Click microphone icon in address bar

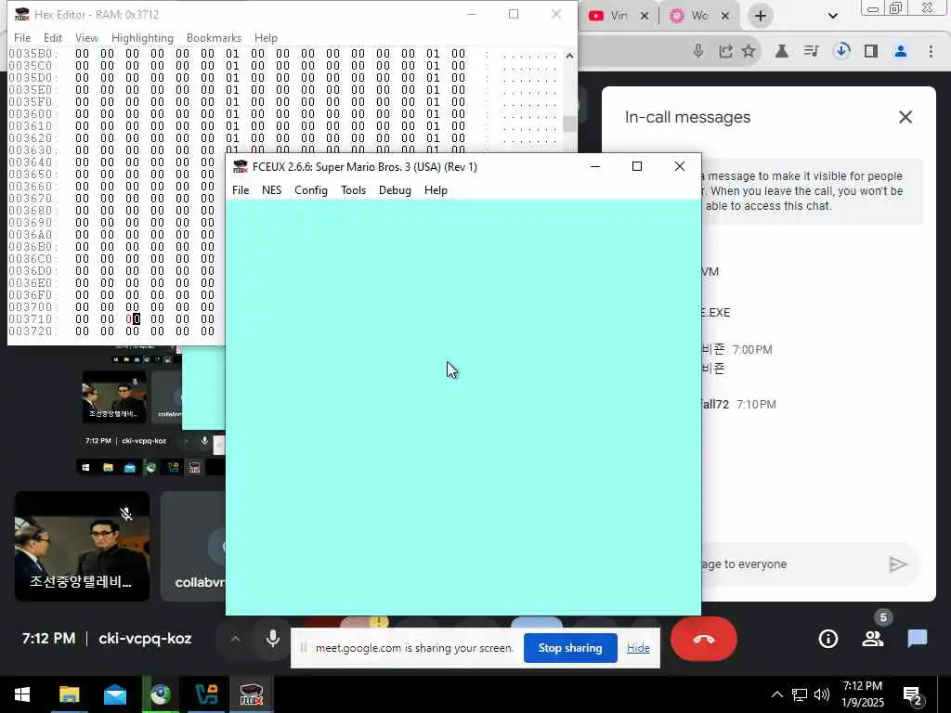tap(698, 51)
